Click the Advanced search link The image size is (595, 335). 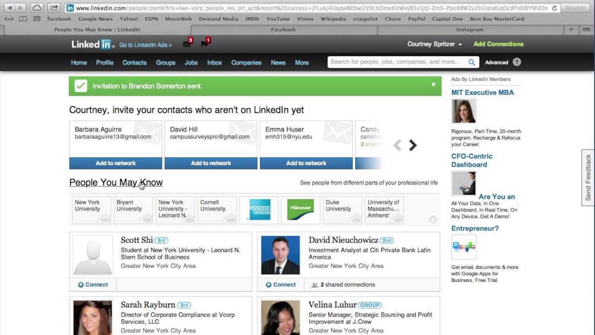(x=496, y=62)
